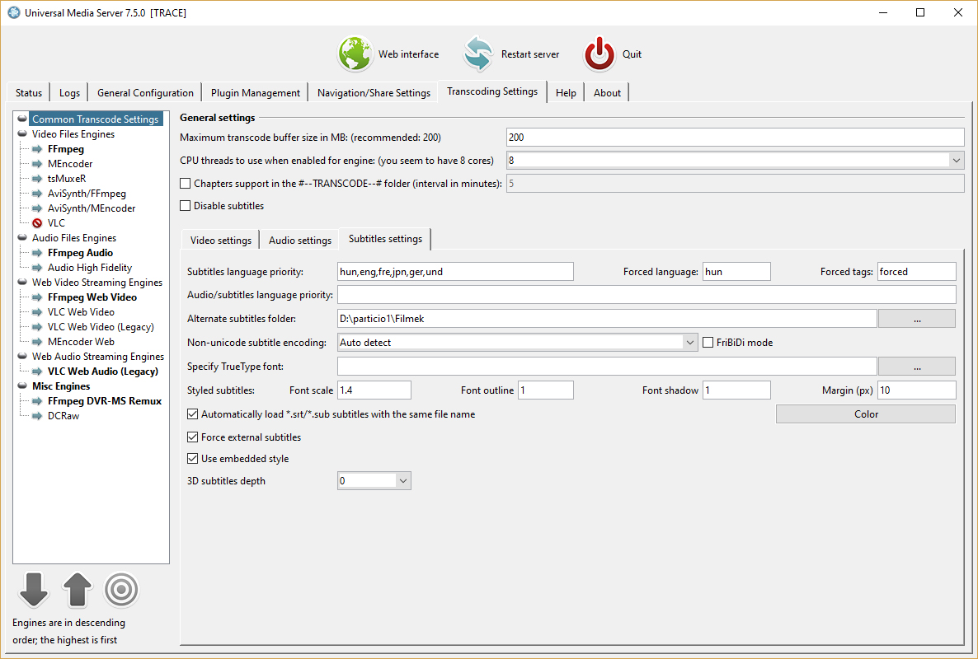
Task: Click the Restart server label
Action: pos(530,54)
